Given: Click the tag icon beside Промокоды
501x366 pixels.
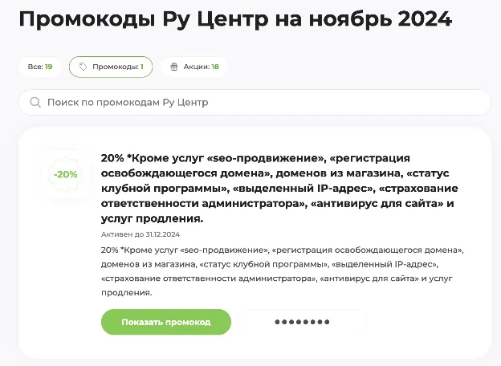Looking at the screenshot, I should 83,67.
